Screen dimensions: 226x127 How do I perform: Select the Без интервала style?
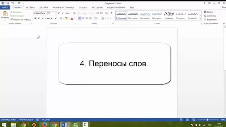click(133, 16)
